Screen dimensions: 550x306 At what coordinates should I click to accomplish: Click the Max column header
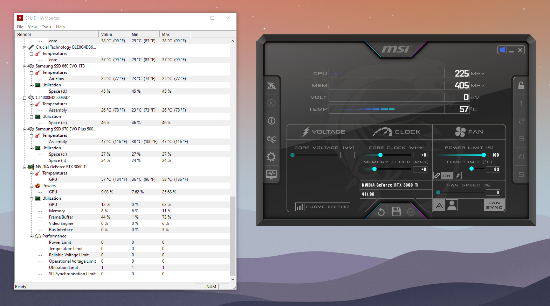(175, 34)
